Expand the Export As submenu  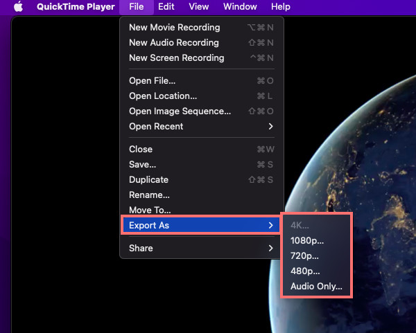point(202,226)
